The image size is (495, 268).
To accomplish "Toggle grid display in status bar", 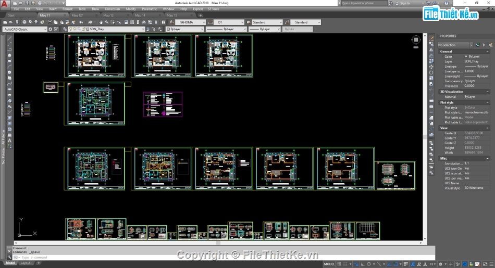I will tap(339, 264).
